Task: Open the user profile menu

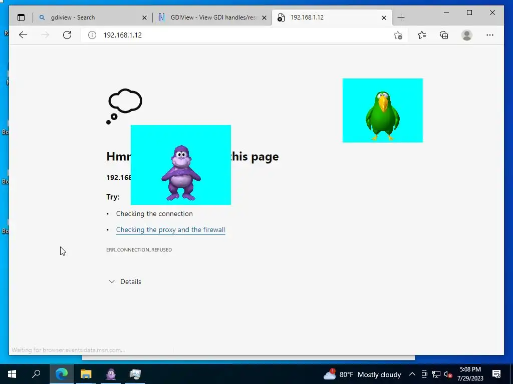Action: tap(467, 35)
